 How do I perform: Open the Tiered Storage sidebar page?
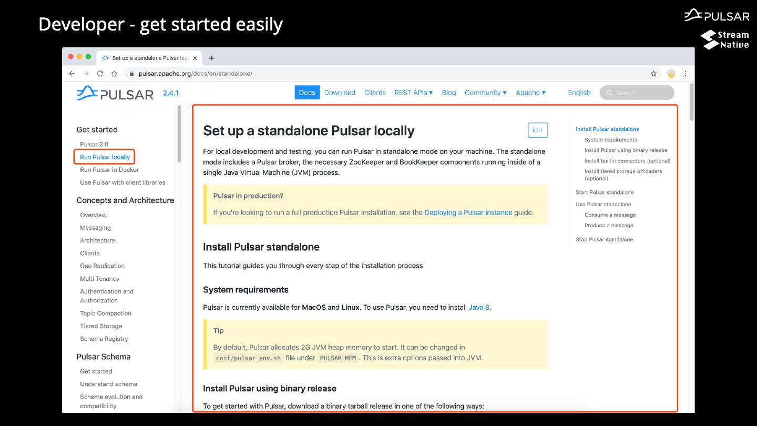pos(101,326)
